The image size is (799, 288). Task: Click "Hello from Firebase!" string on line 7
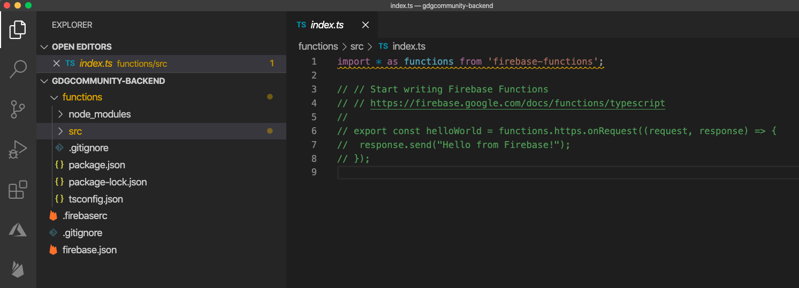[x=496, y=145]
